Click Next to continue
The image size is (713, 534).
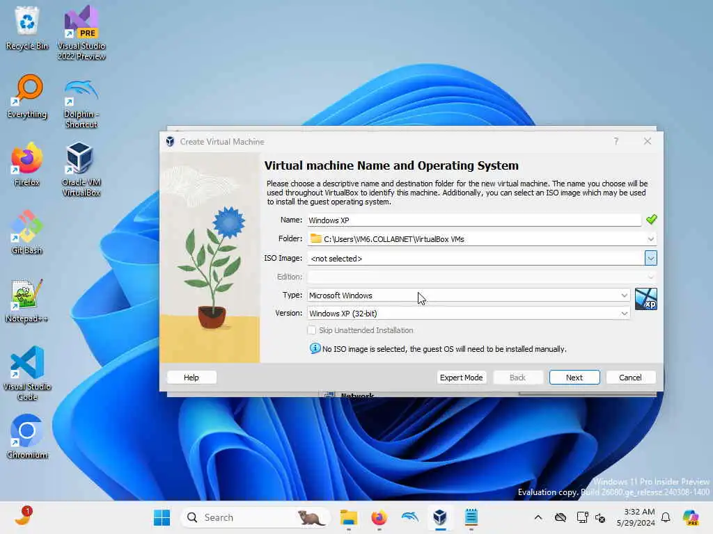574,378
